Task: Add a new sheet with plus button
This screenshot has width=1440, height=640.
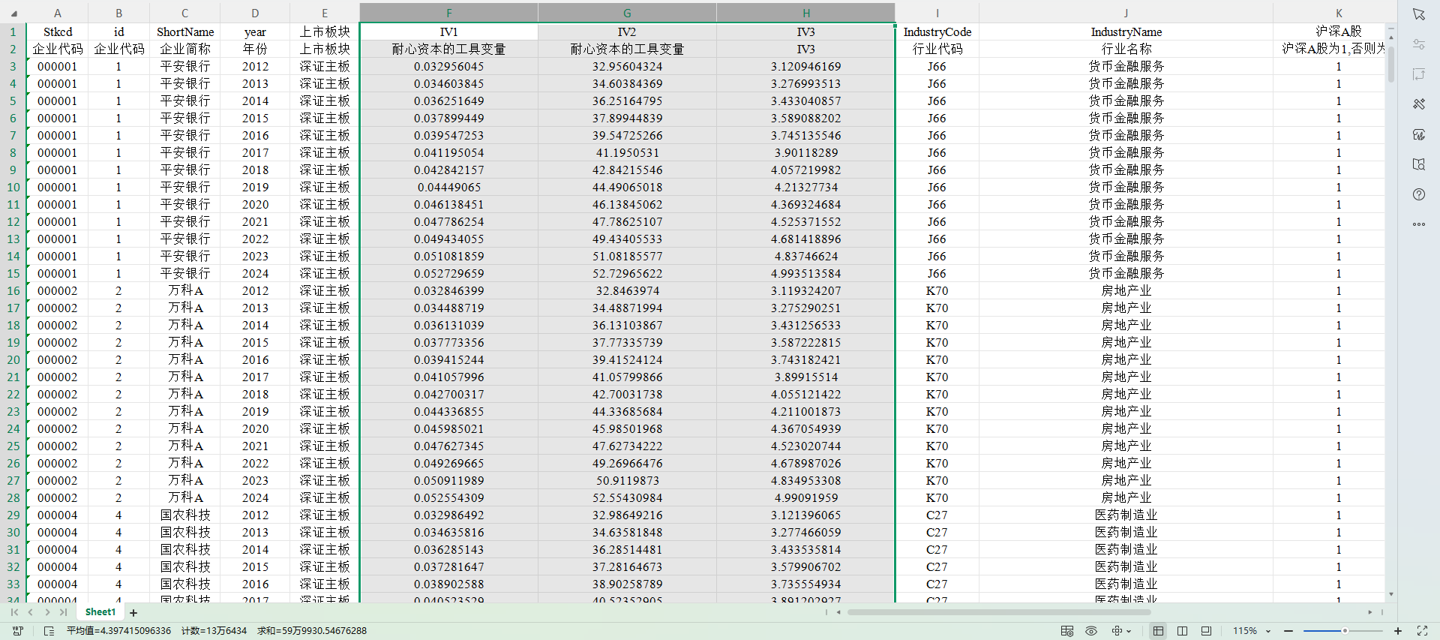Action: [x=133, y=613]
